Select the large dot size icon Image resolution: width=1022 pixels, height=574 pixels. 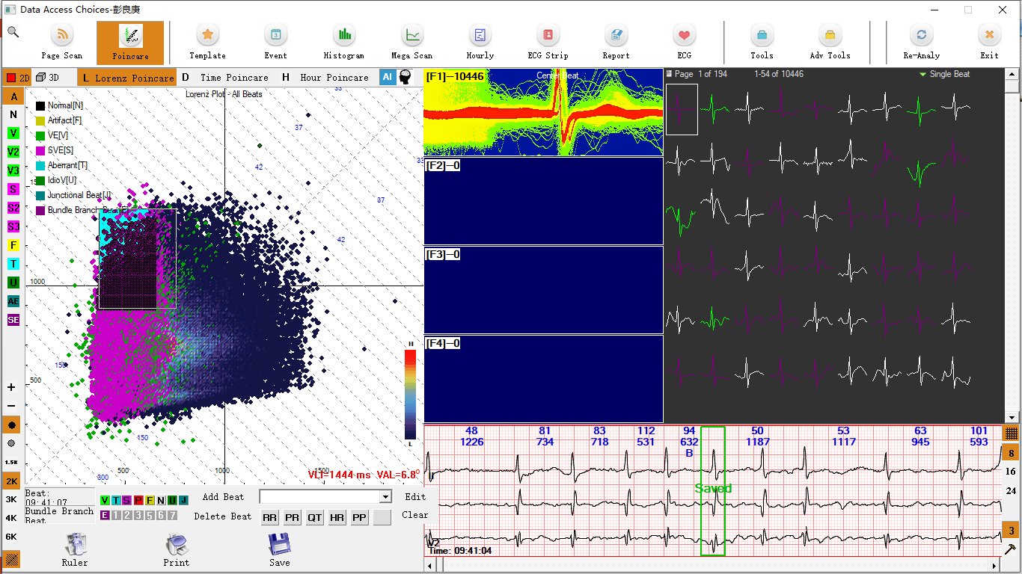point(12,425)
